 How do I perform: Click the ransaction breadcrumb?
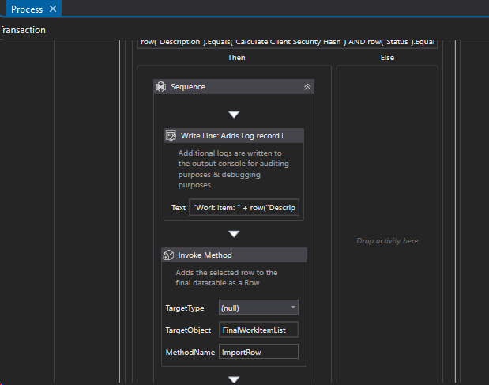point(24,30)
